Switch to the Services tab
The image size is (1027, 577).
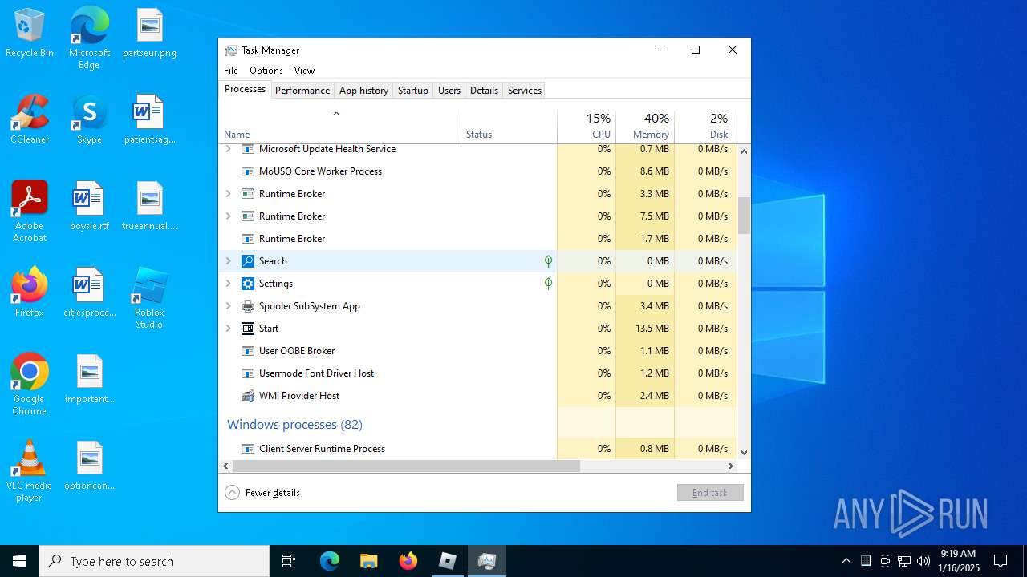click(x=525, y=91)
